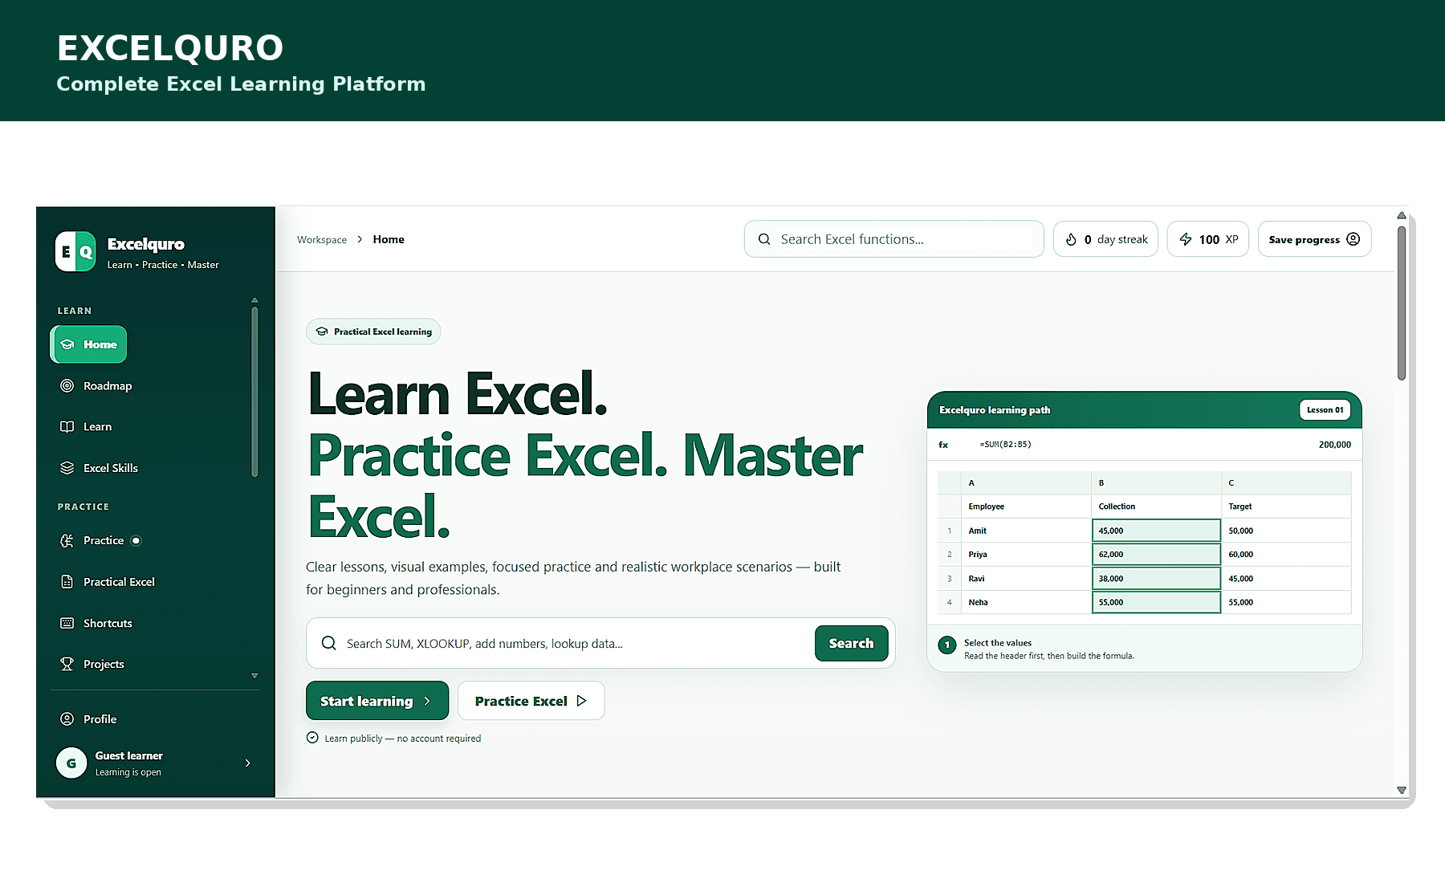Click the magnifier icon in top search
Viewport: 1445px width, 883px height.
pos(764,239)
